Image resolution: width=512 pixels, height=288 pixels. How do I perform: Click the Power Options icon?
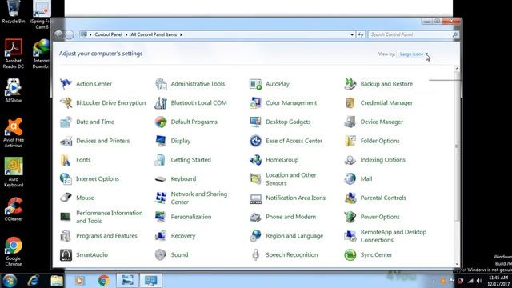tap(350, 217)
